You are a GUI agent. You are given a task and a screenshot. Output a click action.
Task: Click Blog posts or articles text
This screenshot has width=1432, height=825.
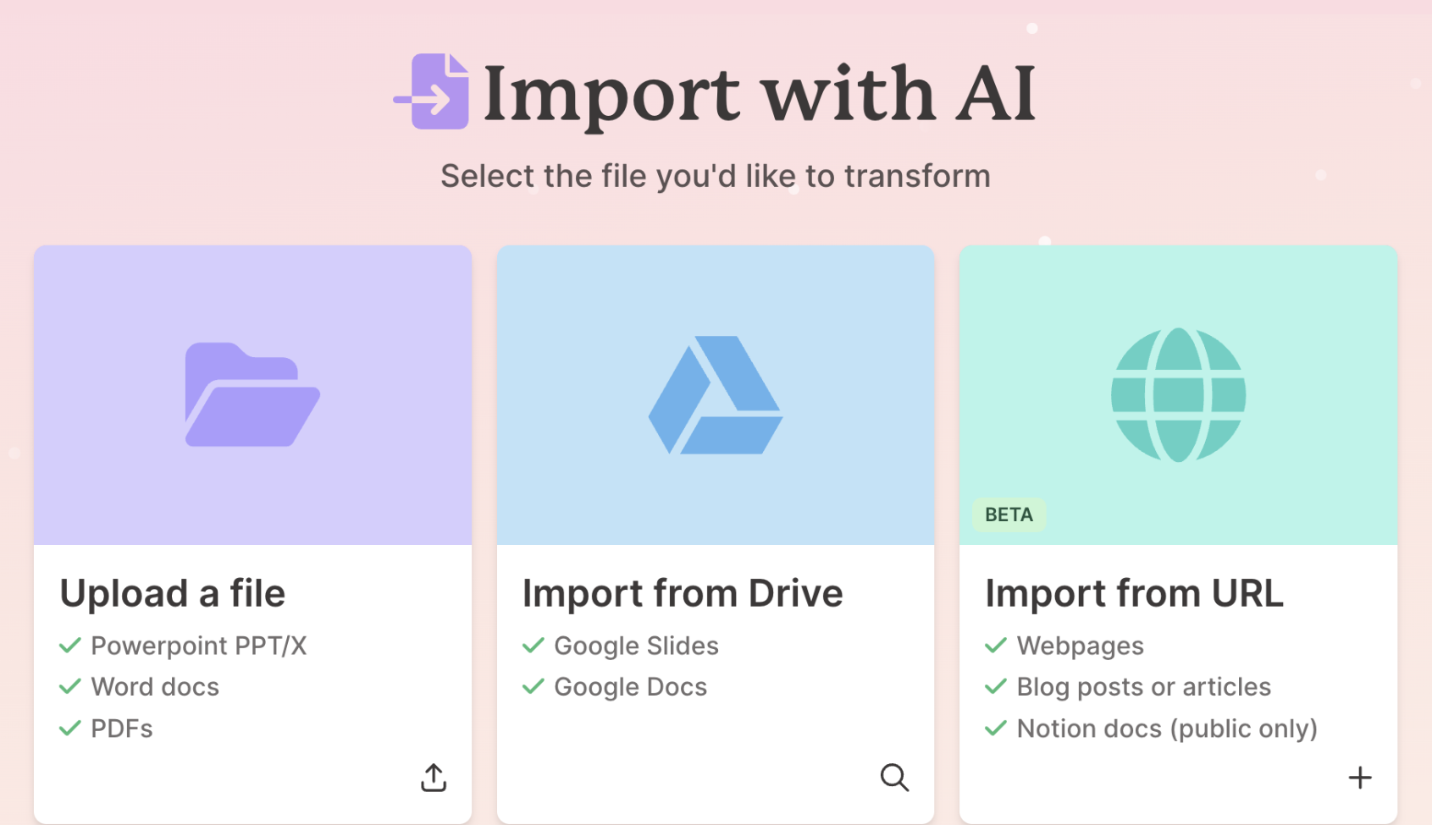point(1143,687)
